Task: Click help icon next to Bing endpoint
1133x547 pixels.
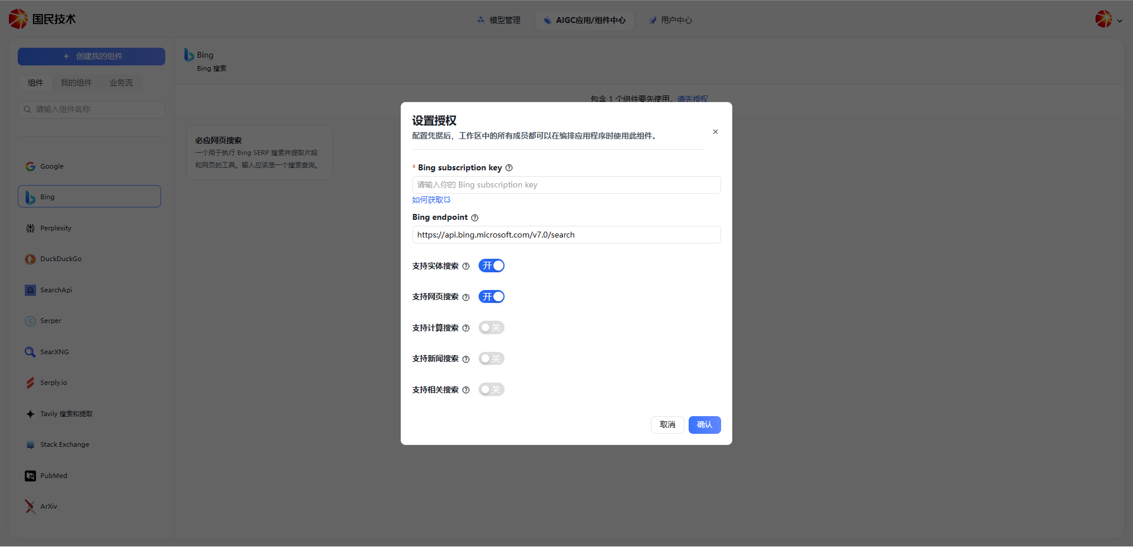Action: 474,218
